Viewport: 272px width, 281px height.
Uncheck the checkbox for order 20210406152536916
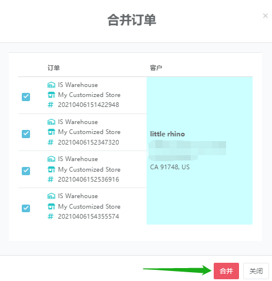tap(26, 171)
